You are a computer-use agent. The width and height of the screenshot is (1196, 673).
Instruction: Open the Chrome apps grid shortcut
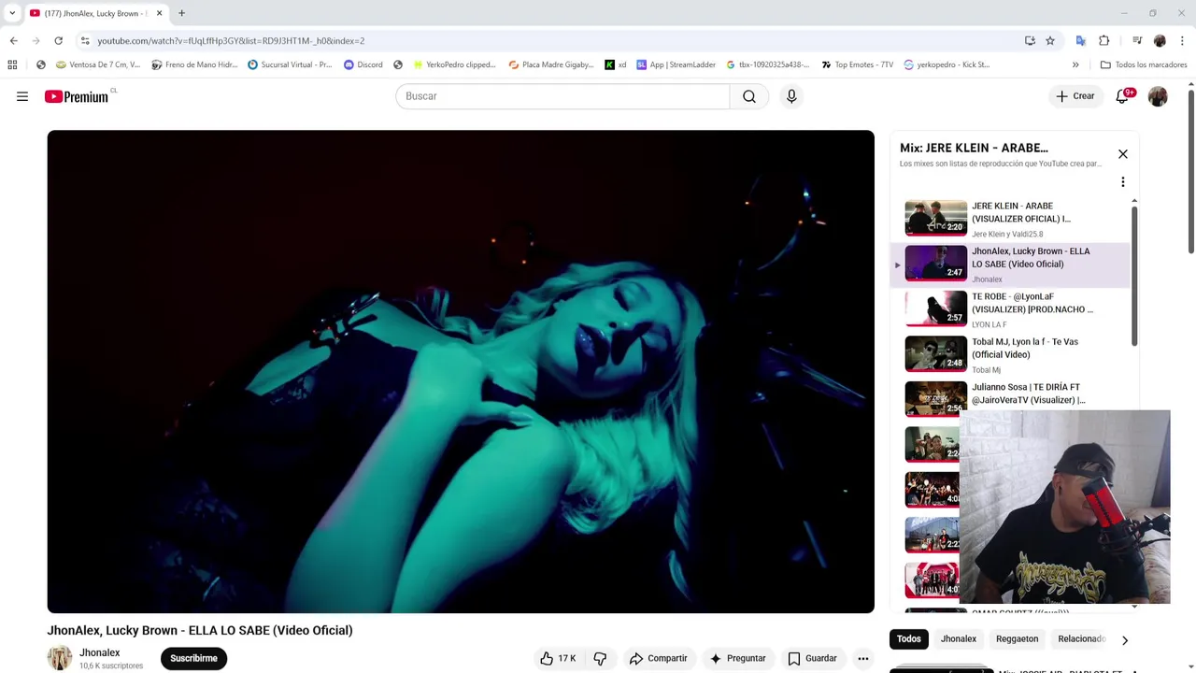12,64
